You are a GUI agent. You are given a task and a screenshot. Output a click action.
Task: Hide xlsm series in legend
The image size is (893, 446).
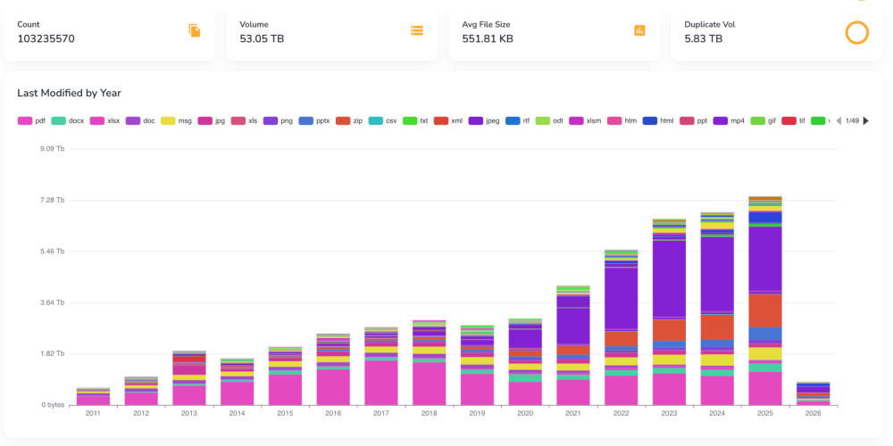click(586, 120)
